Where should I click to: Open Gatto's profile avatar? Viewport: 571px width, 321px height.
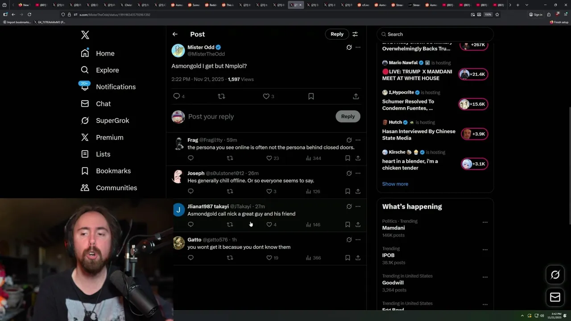(179, 243)
